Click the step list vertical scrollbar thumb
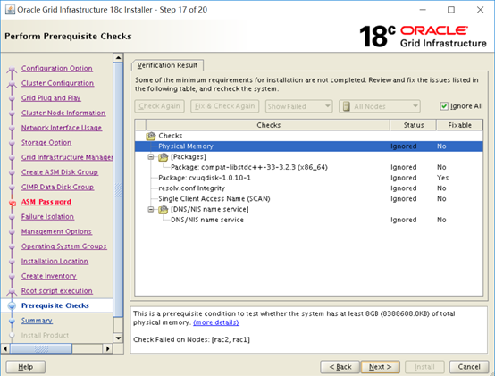Viewport: 495px width, 376px height. [x=118, y=189]
